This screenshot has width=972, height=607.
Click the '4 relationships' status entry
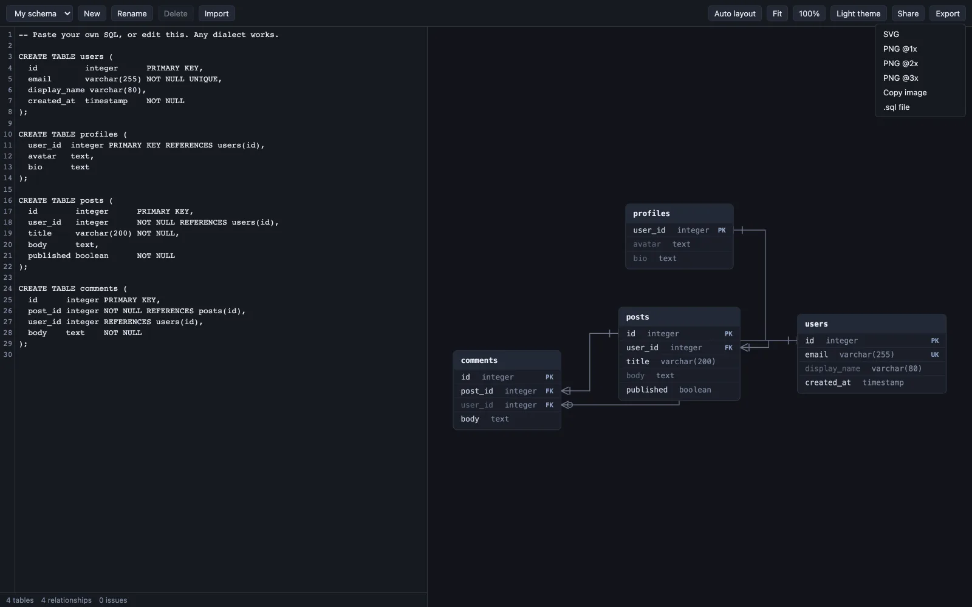point(66,600)
